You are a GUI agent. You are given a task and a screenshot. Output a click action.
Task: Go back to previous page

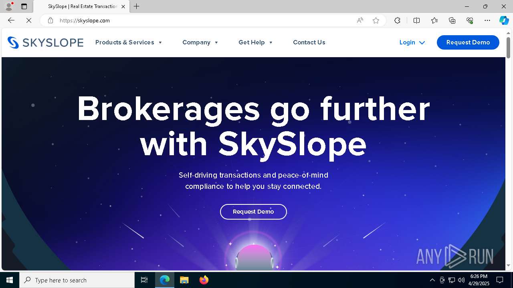point(11,20)
